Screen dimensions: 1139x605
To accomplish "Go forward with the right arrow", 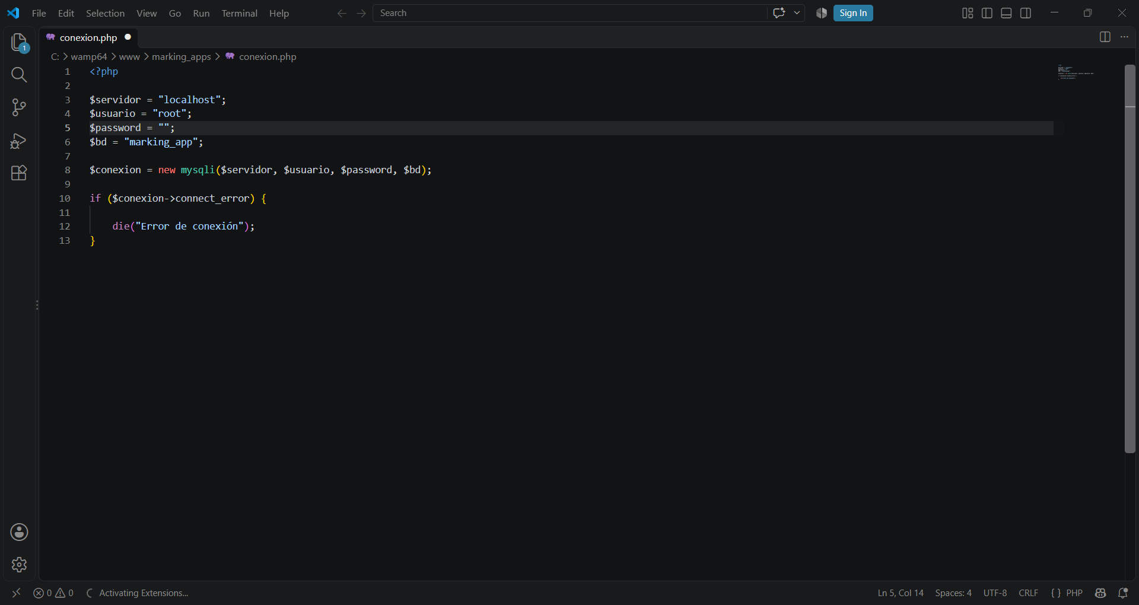I will pyautogui.click(x=361, y=13).
